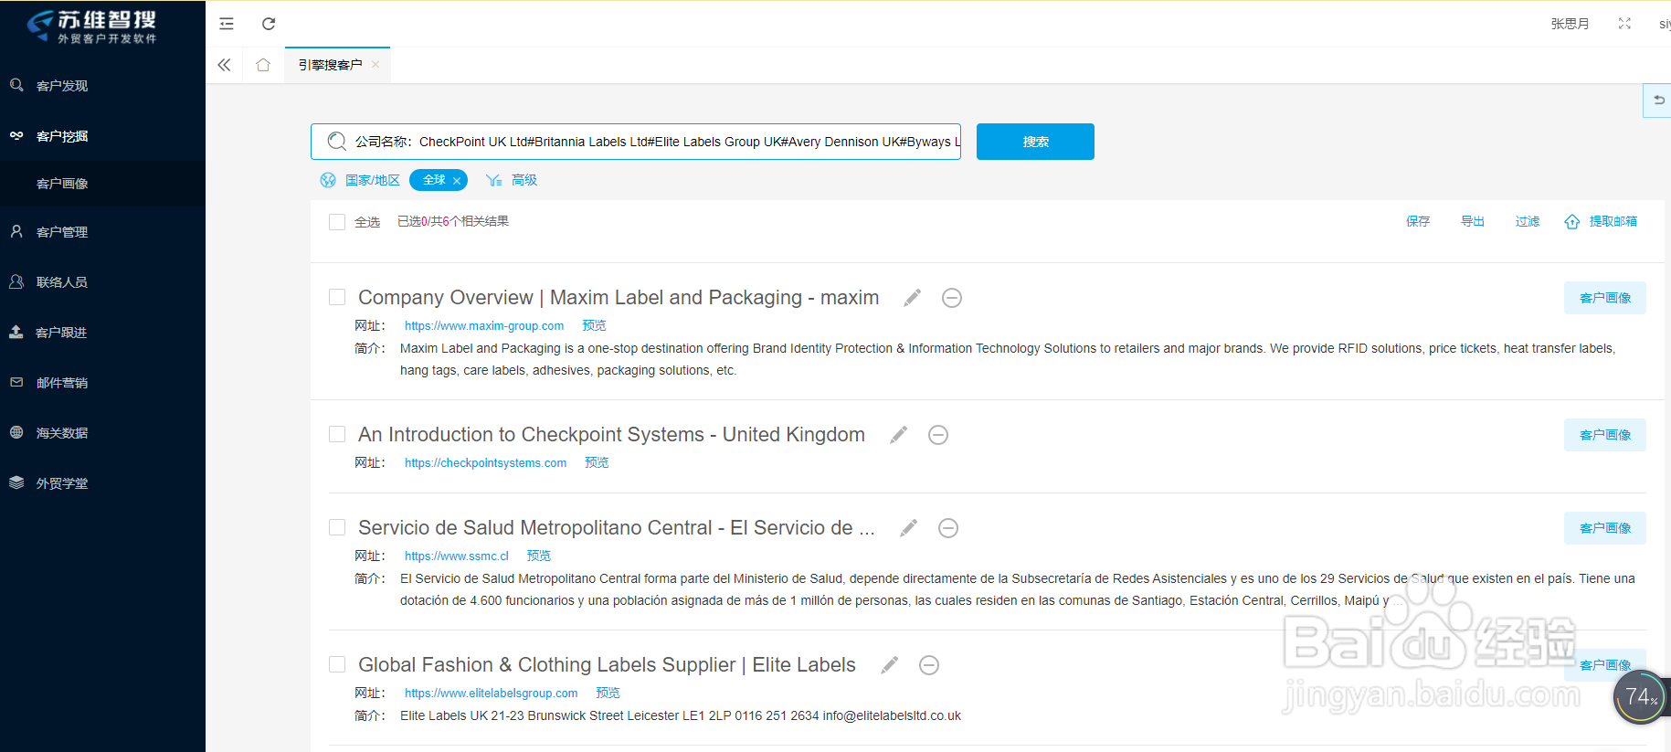Open the elitelabelsgroup.com URL
This screenshot has width=1671, height=752.
492,694
